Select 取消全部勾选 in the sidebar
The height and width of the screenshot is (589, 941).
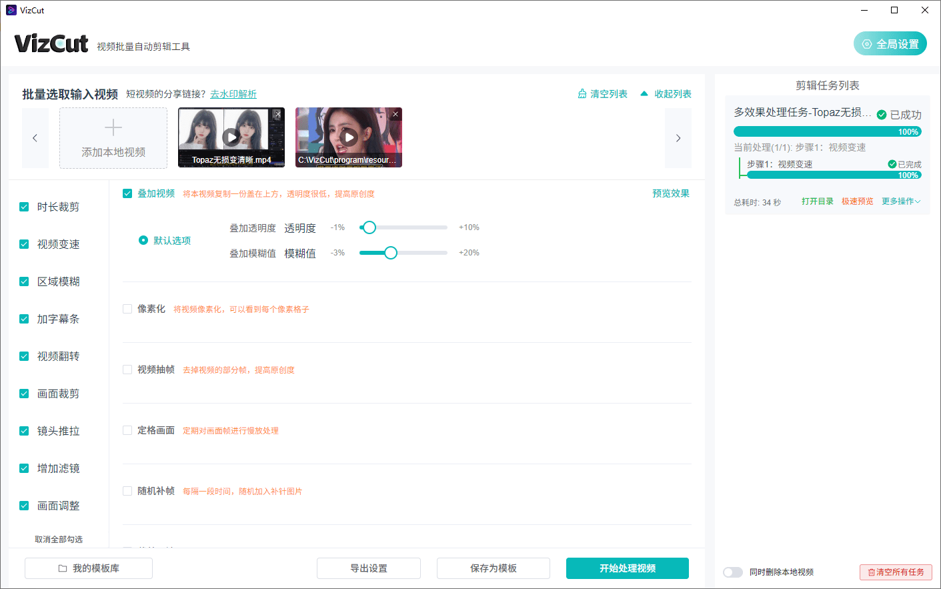(x=59, y=539)
